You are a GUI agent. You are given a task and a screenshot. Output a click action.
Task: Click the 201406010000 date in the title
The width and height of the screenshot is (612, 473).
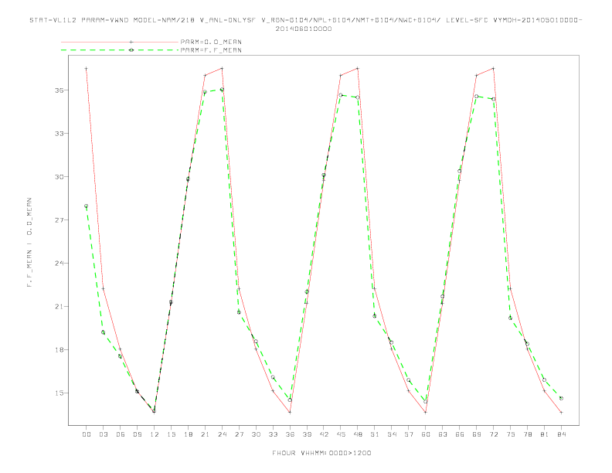tap(304, 29)
